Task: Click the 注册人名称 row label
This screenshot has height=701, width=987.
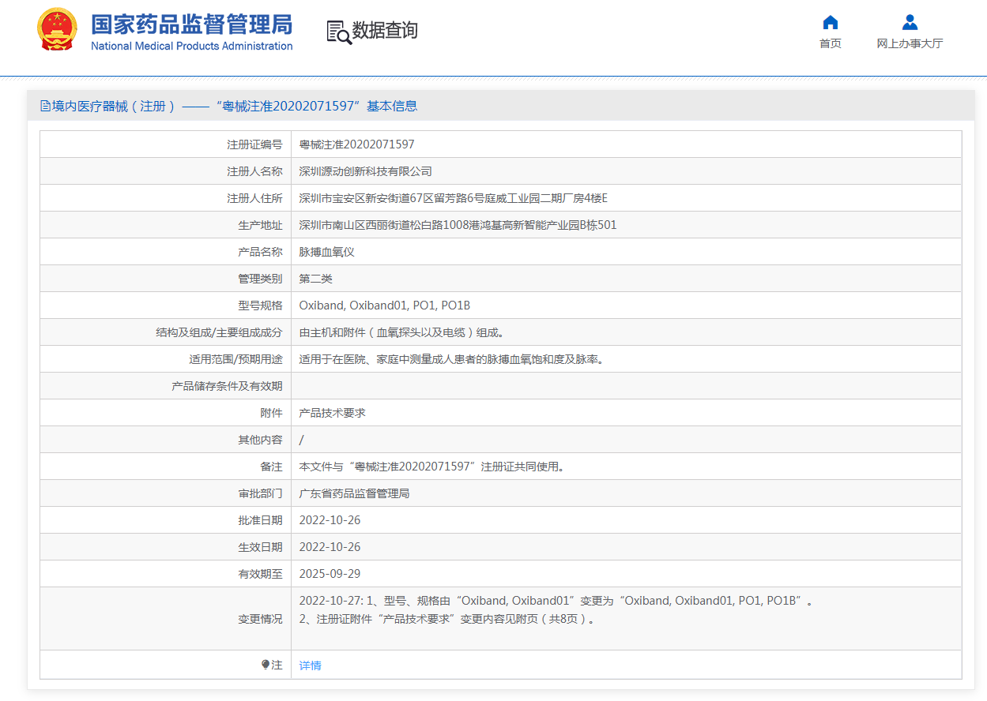Action: 254,171
